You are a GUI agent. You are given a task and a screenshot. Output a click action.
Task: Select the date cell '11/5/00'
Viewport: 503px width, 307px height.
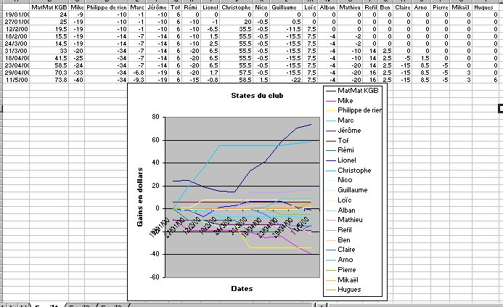(x=17, y=80)
